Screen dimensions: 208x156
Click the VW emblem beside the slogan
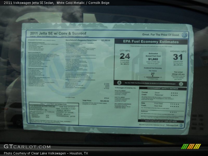[x=184, y=35]
